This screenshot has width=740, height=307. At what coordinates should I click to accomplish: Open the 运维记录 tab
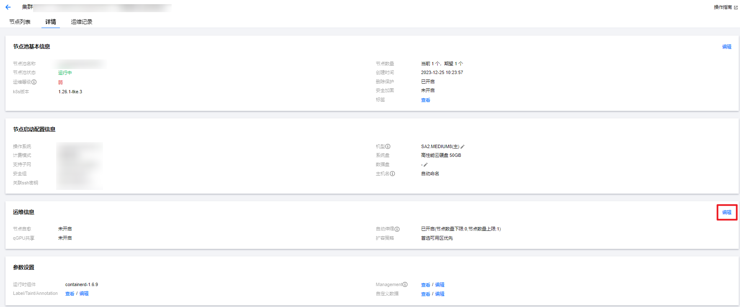point(82,22)
